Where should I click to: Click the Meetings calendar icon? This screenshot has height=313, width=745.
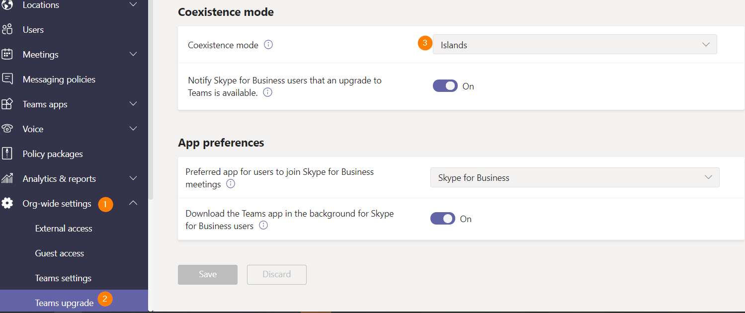(x=7, y=55)
